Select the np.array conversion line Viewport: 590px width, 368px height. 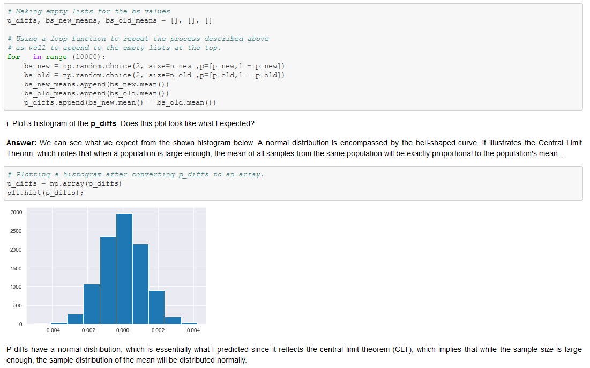(64, 183)
